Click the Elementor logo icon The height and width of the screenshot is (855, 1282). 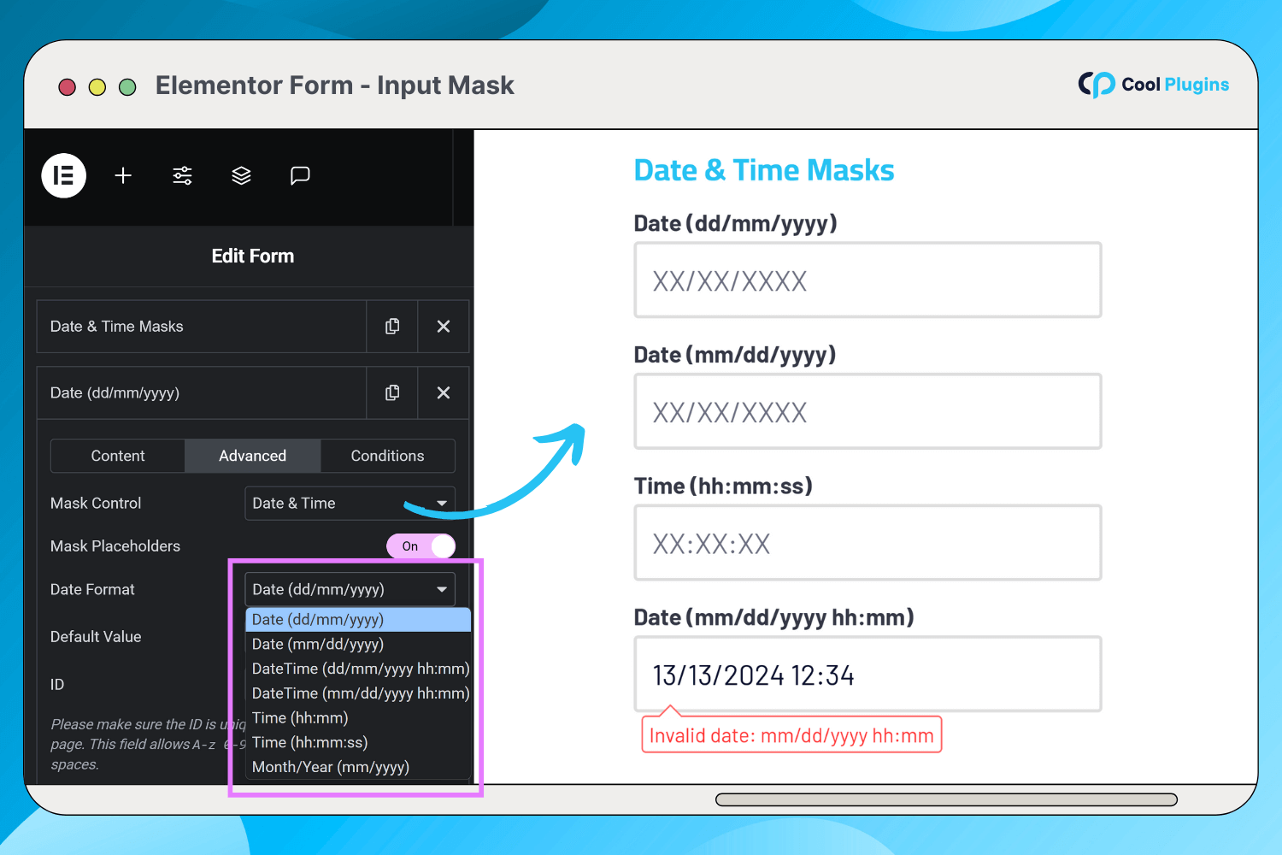(x=64, y=175)
